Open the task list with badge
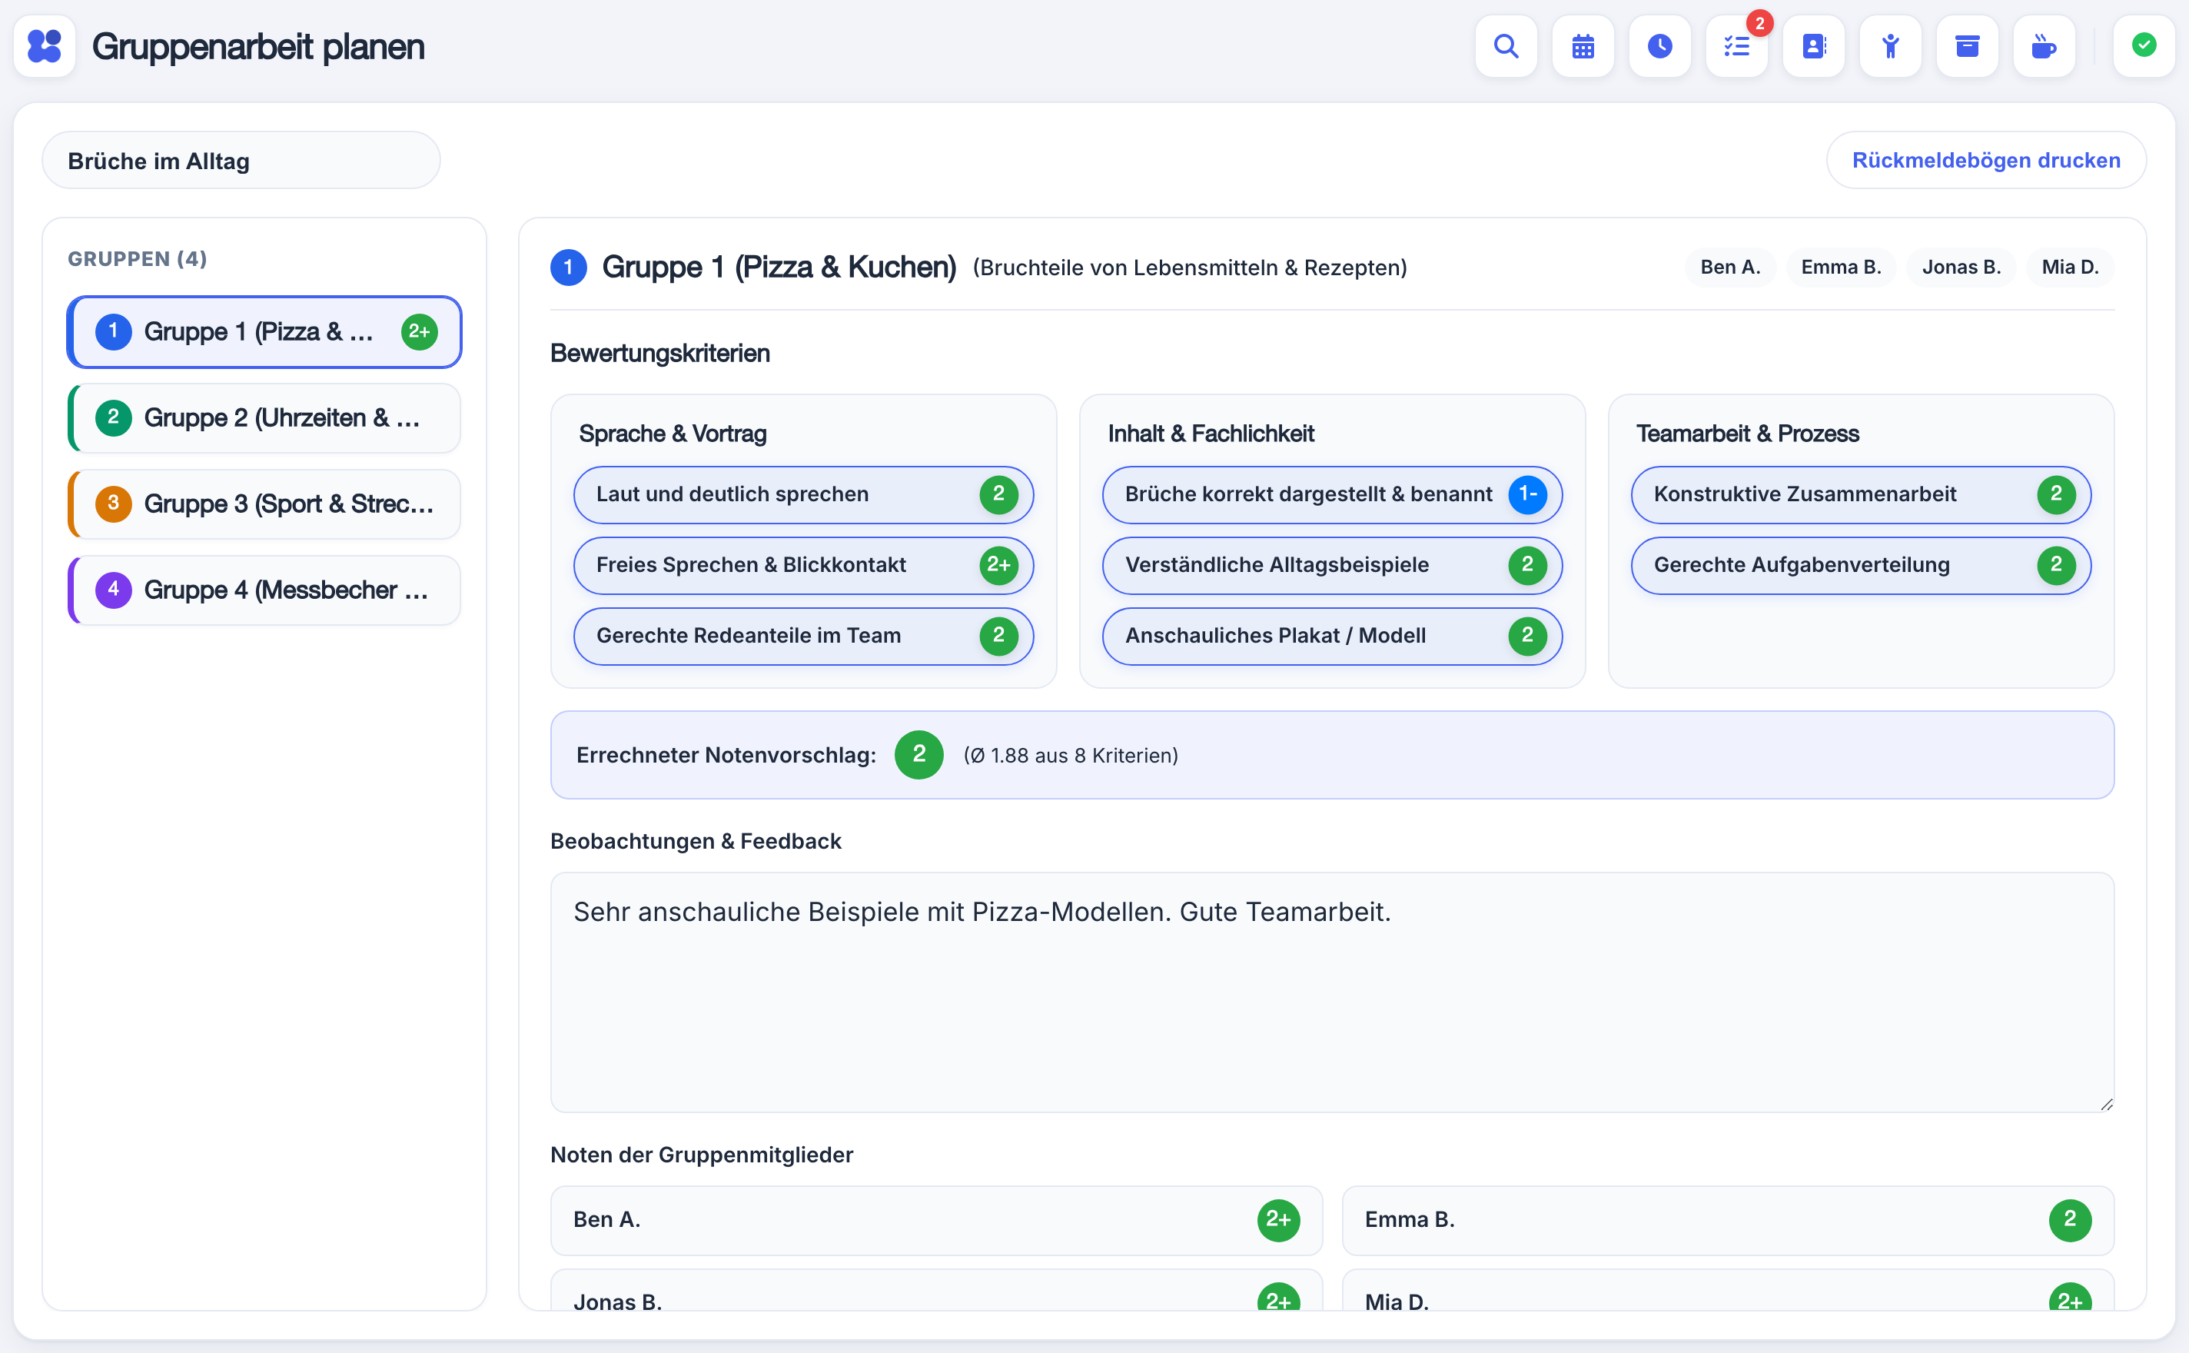 (1736, 45)
